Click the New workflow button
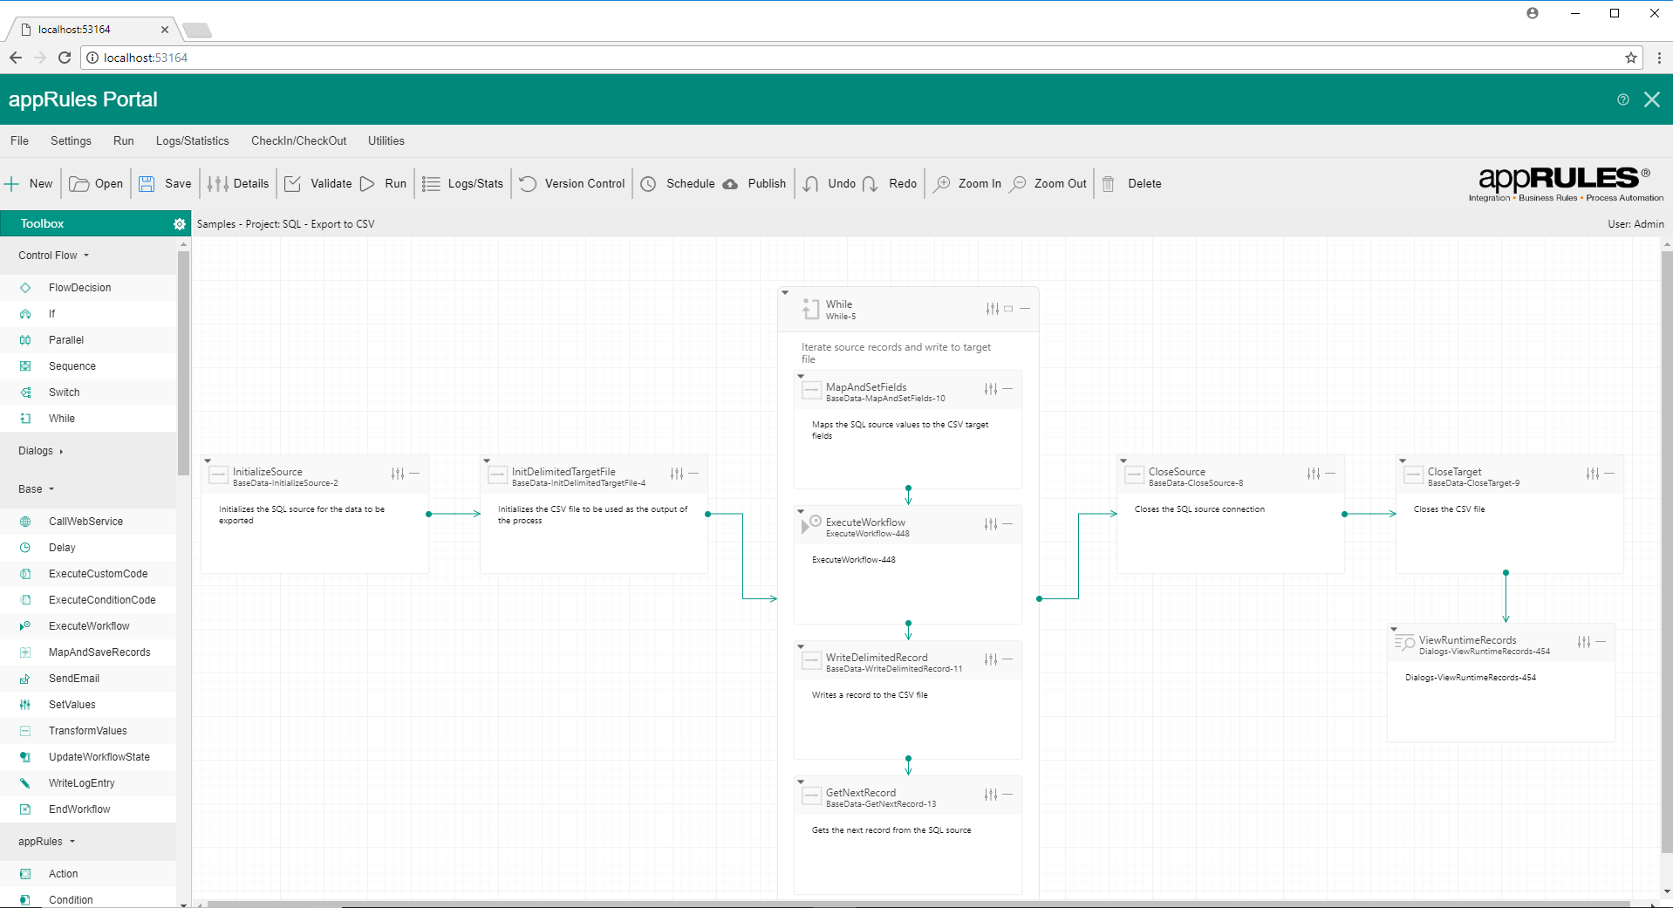This screenshot has width=1673, height=908. [29, 184]
